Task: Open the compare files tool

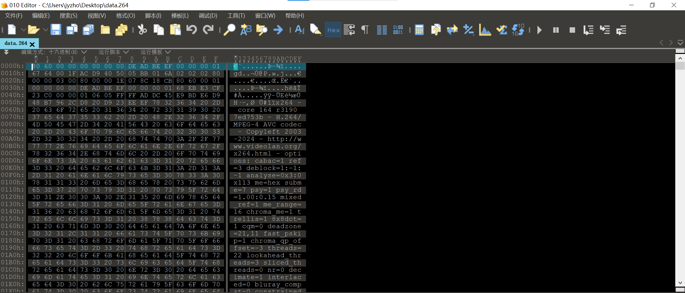Action: (x=436, y=30)
